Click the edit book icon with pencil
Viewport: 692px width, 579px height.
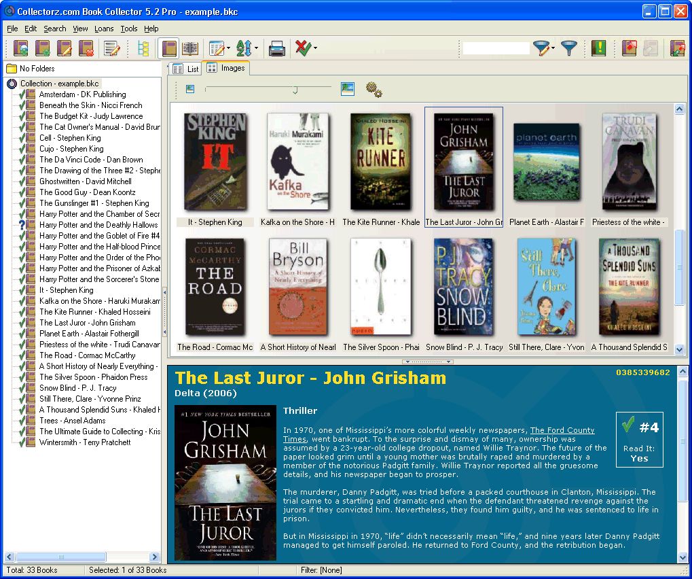click(65, 48)
